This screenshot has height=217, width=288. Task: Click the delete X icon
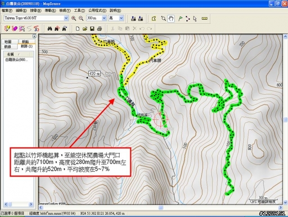[x=135, y=29]
